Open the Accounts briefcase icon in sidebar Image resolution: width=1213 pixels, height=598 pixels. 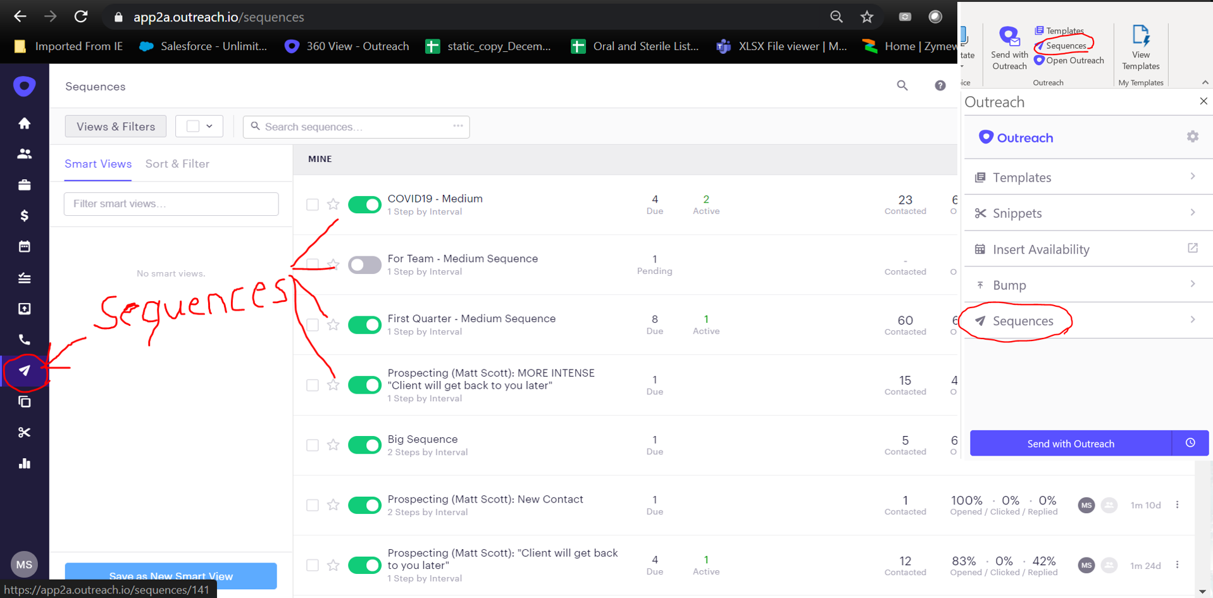(24, 185)
